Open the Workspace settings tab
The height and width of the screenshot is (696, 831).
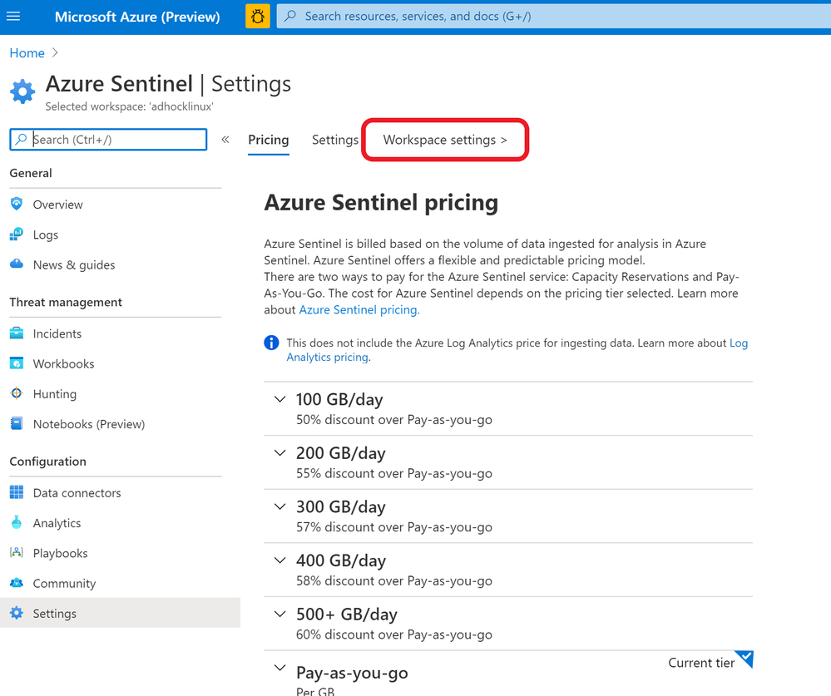(444, 140)
